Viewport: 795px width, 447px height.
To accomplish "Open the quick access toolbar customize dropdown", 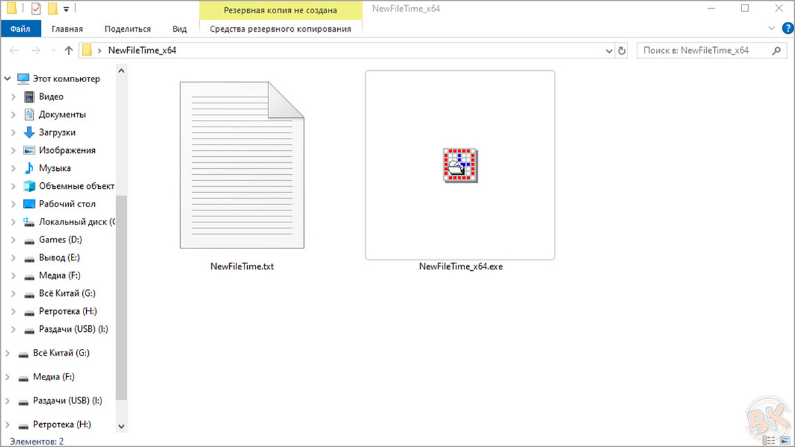I will point(66,10).
